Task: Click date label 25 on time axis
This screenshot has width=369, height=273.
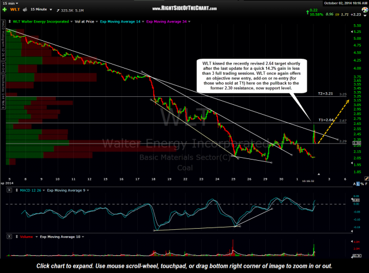Action: point(233,179)
